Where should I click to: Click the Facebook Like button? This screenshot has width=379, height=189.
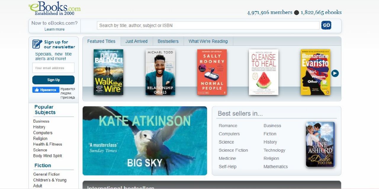coord(46,90)
